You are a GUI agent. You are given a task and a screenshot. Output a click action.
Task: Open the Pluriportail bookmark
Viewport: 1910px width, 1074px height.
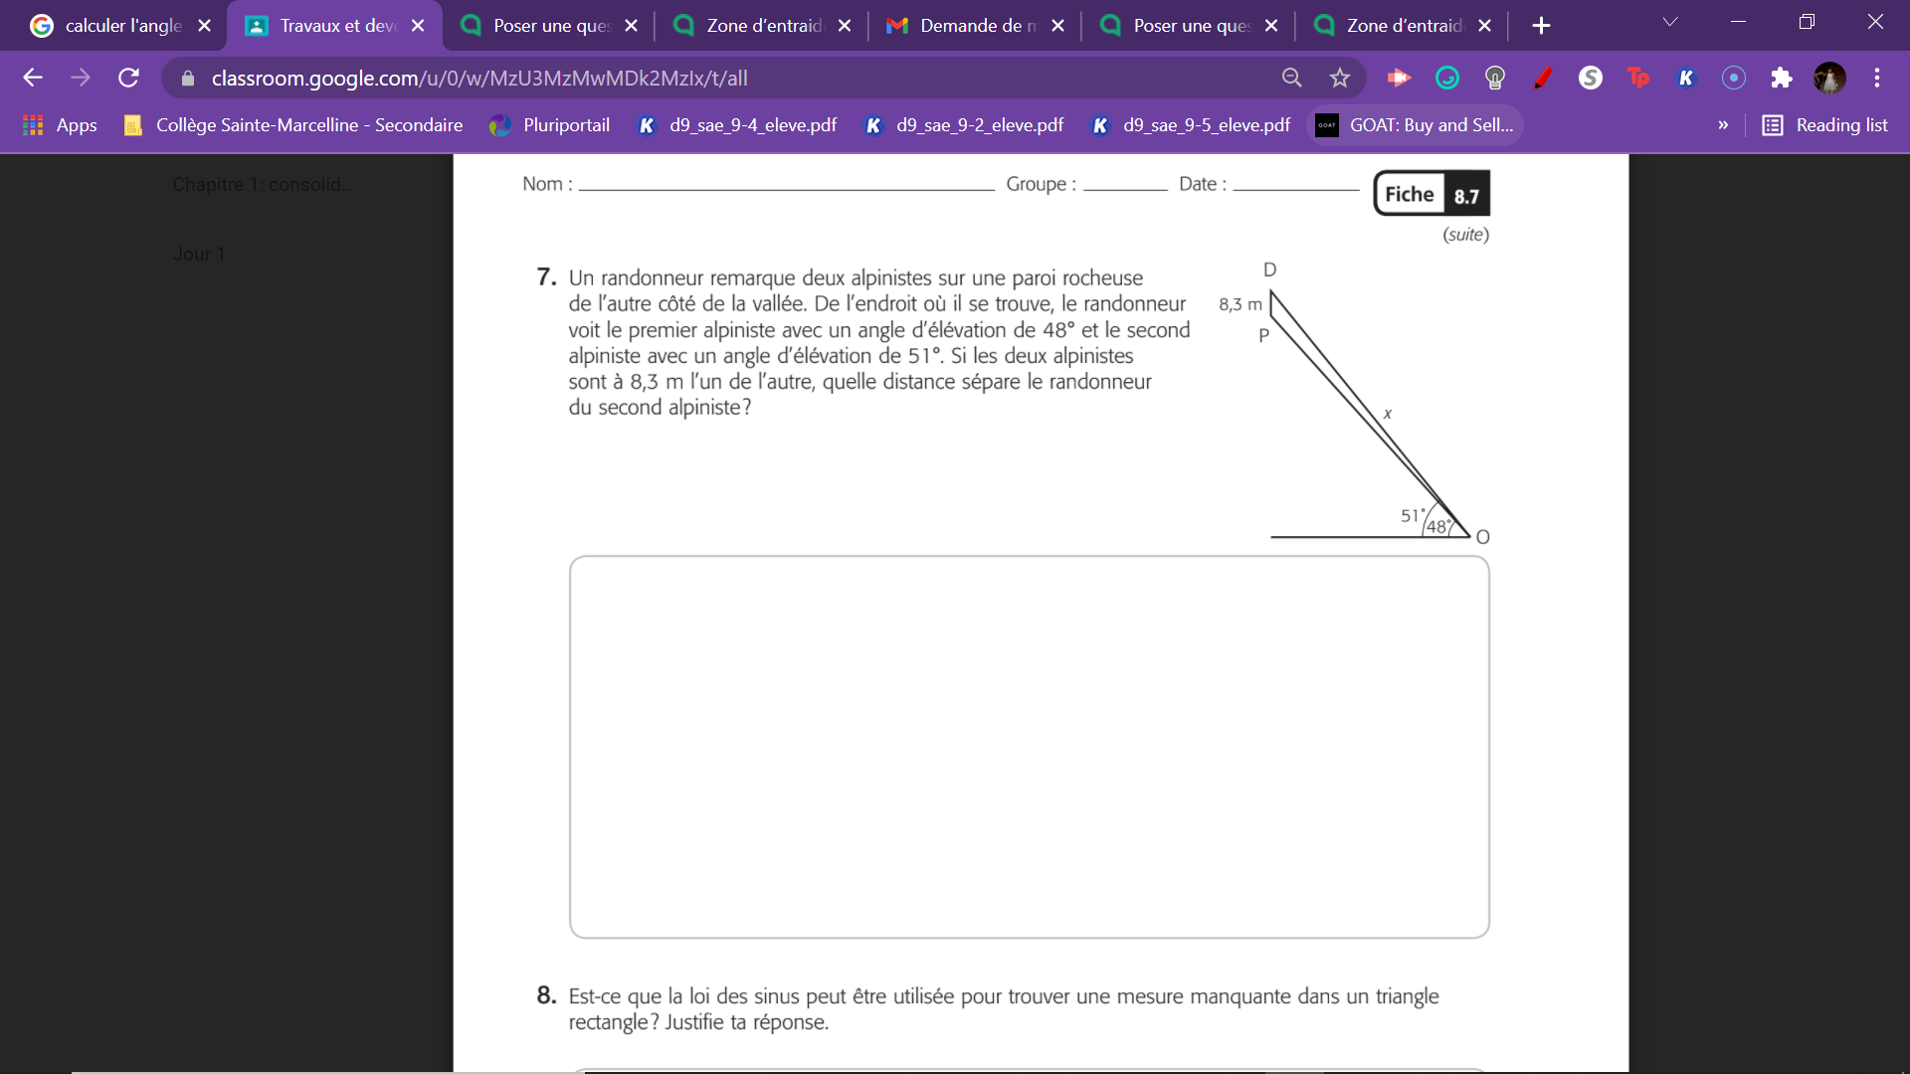(x=550, y=125)
